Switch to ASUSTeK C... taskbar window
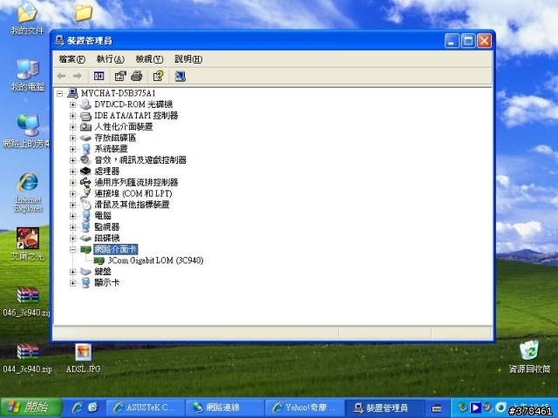Screen dimensions: 558x418 pos(146,408)
